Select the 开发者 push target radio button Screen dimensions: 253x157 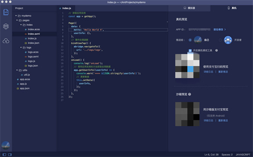220,40
